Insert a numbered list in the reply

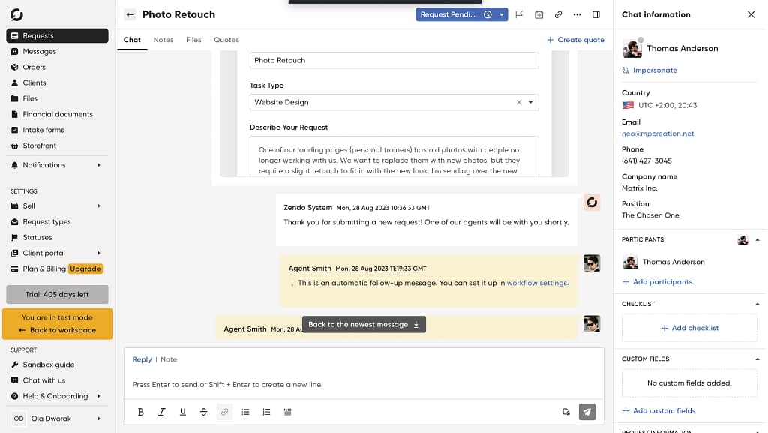266,412
